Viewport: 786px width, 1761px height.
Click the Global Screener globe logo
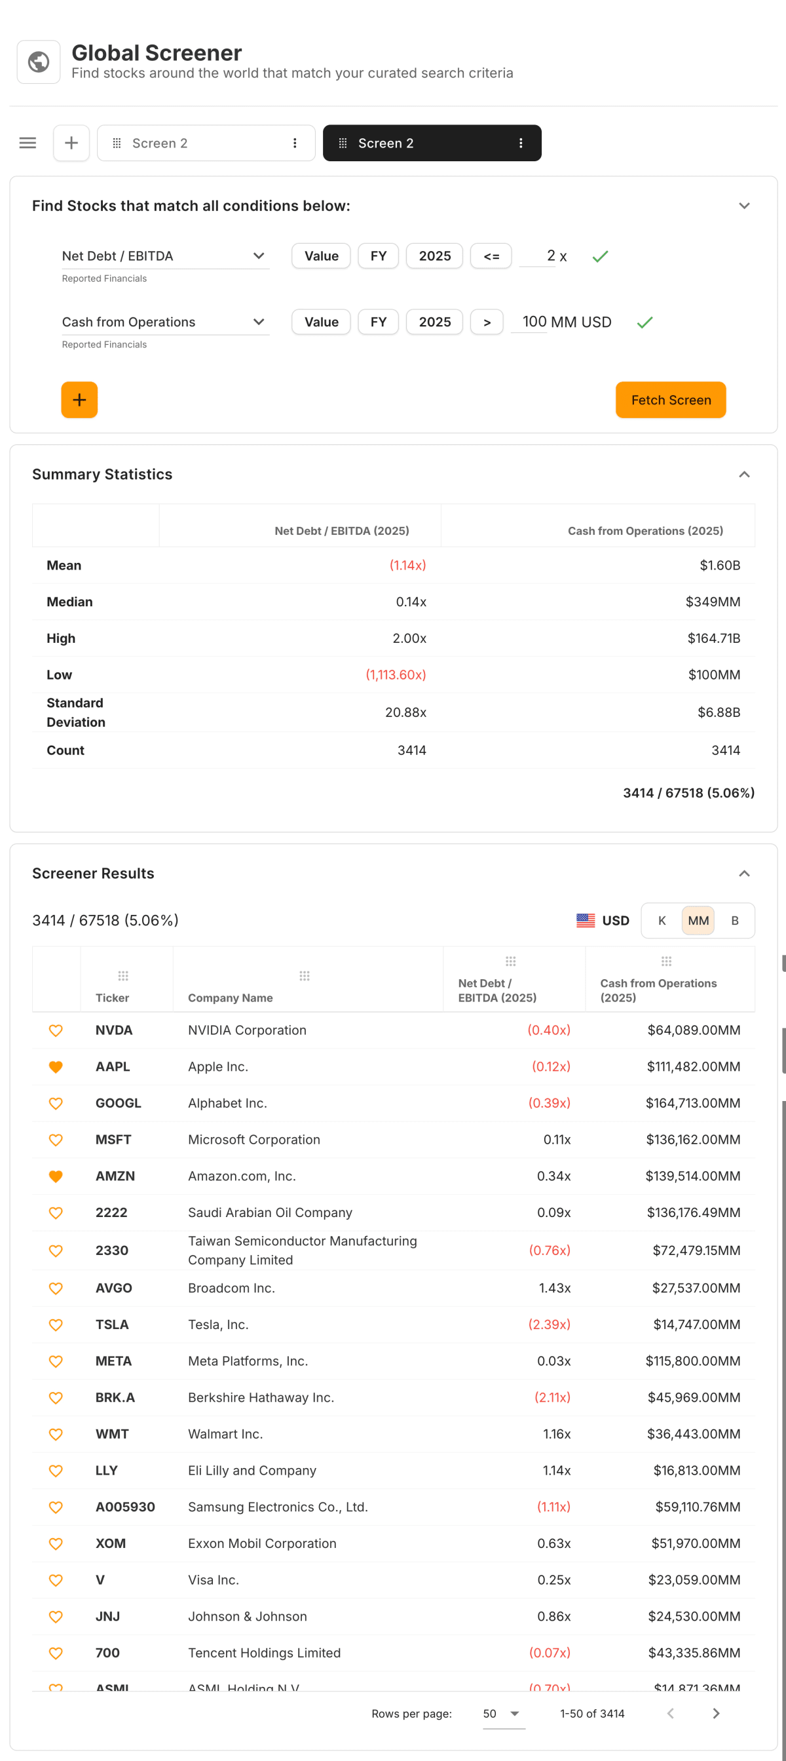tap(38, 62)
